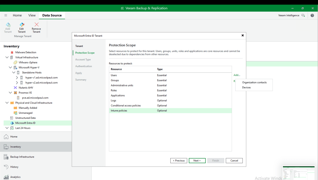Click the Next button
This screenshot has height=180, width=318.
point(197,160)
